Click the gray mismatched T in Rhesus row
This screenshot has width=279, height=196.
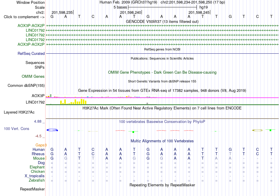230,154
